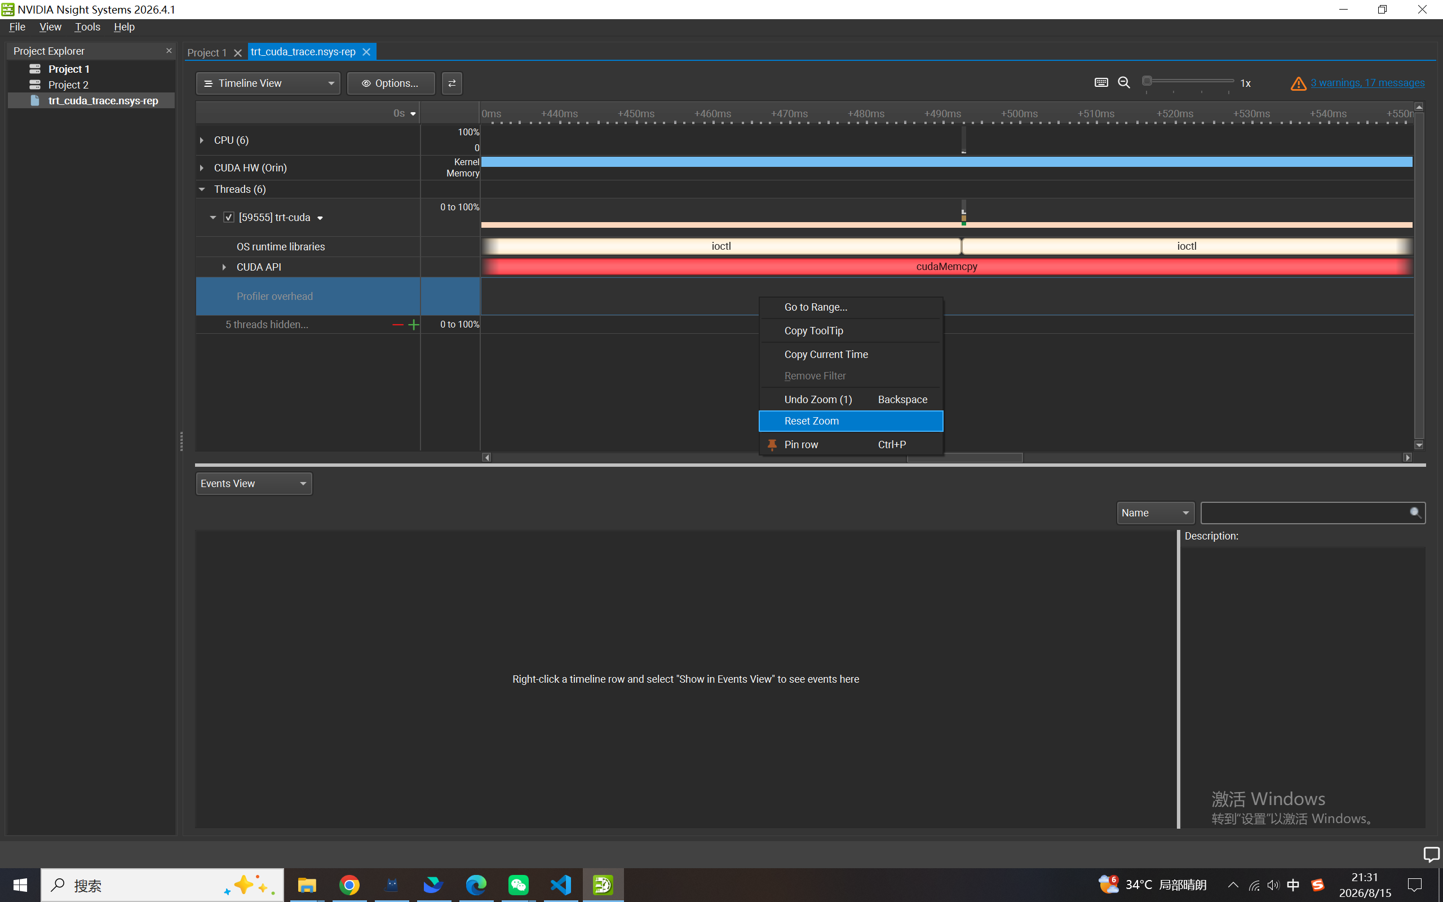Click the Windows taskbar search box
The height and width of the screenshot is (902, 1443).
click(162, 885)
